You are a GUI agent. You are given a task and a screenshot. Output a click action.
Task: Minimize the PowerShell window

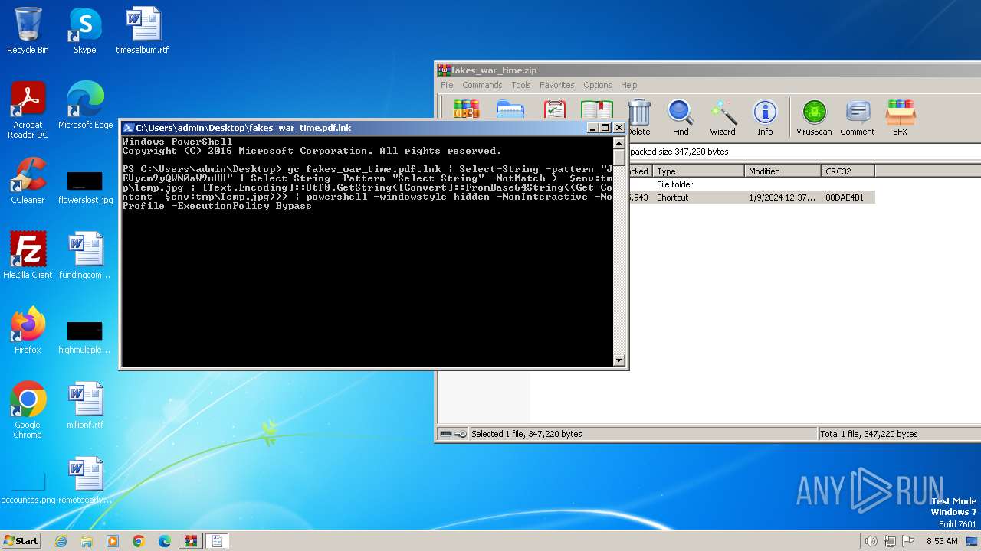point(592,128)
